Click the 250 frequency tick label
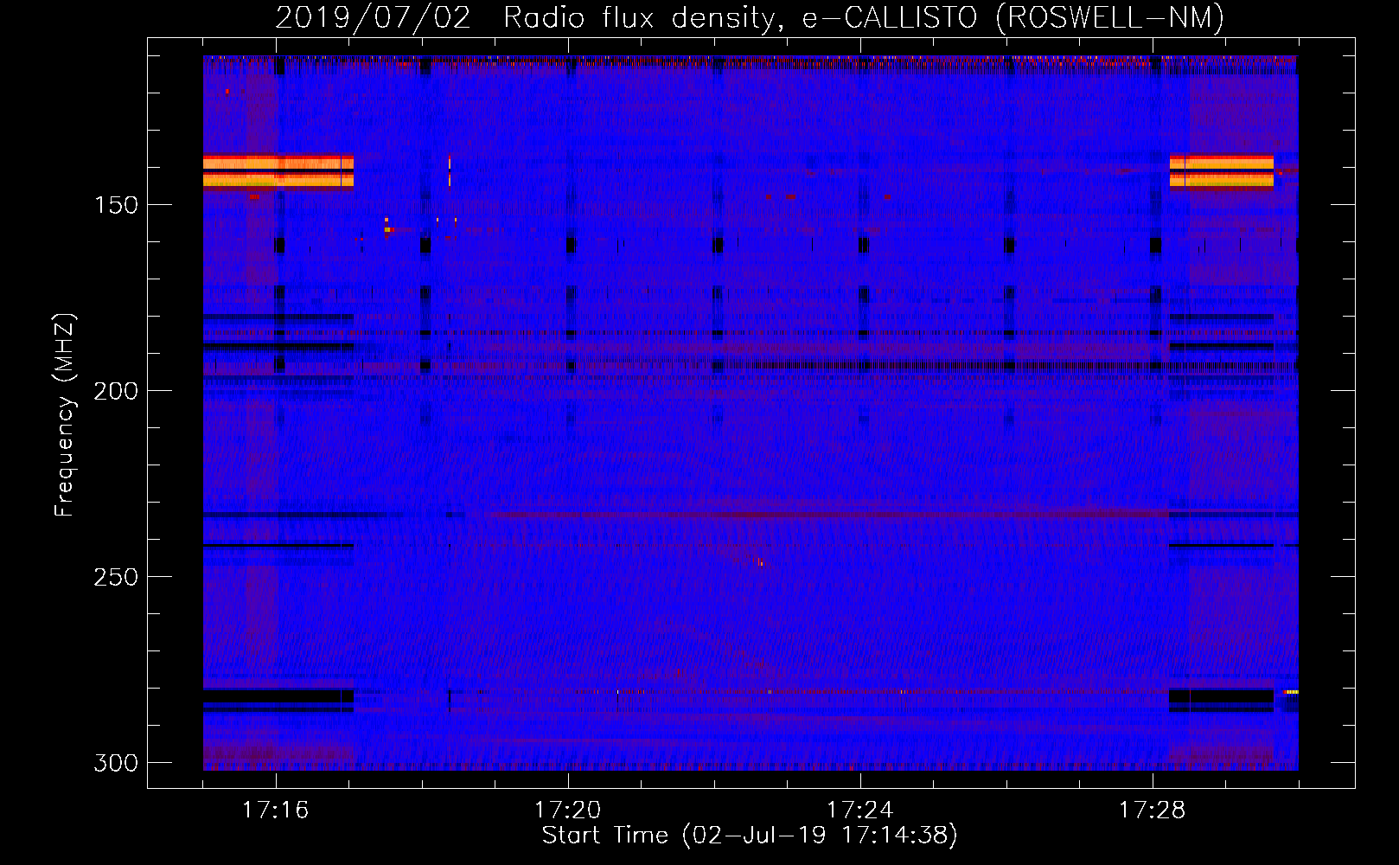Image resolution: width=1399 pixels, height=865 pixels. pos(116,577)
